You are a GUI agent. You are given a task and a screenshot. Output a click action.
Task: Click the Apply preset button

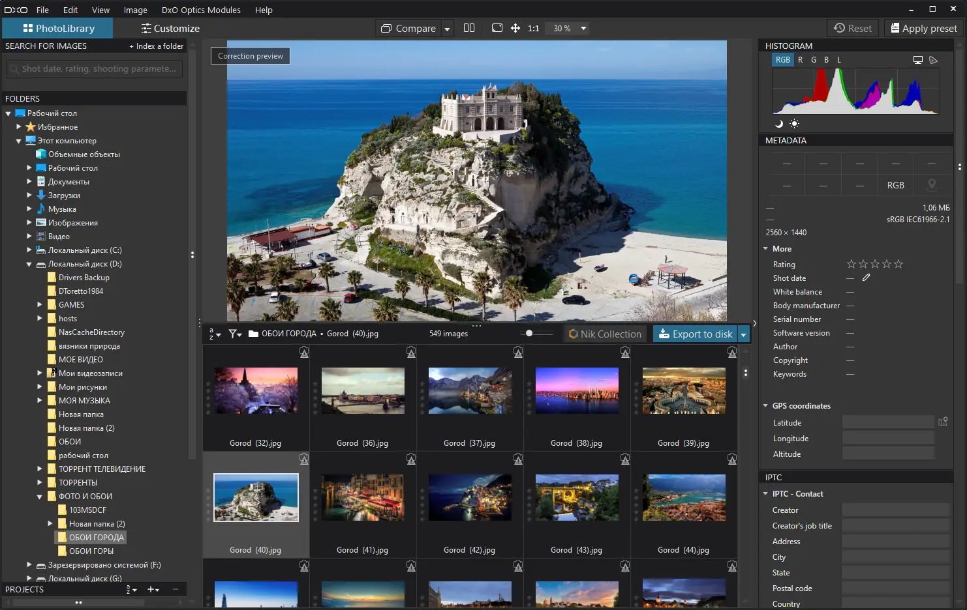pos(924,28)
